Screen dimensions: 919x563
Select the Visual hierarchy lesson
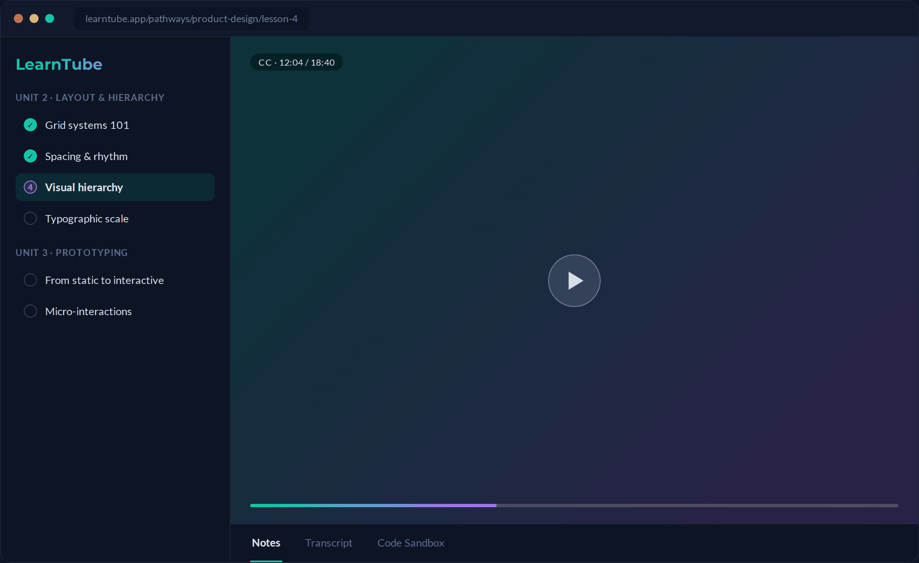(115, 187)
